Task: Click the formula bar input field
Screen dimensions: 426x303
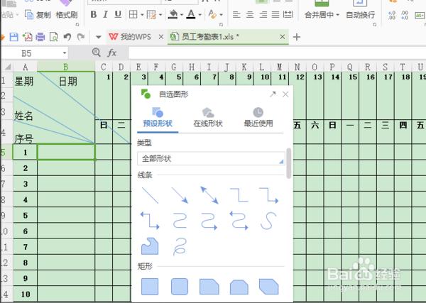Action: 277,53
